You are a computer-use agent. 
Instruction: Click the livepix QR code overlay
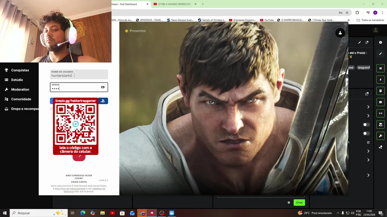tap(76, 126)
